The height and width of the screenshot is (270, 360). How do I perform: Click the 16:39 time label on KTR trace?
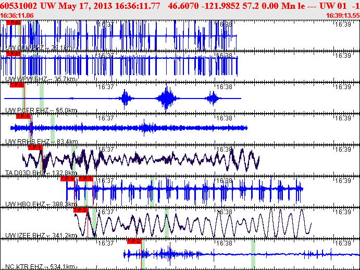pos(343,243)
